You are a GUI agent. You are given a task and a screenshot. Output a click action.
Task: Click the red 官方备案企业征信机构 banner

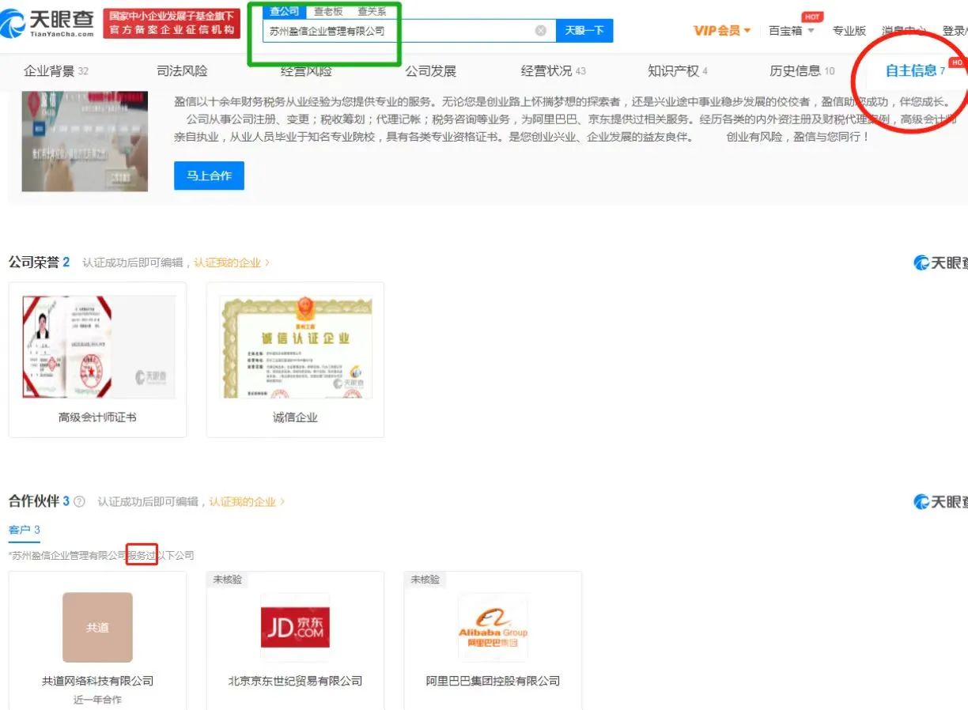172,23
